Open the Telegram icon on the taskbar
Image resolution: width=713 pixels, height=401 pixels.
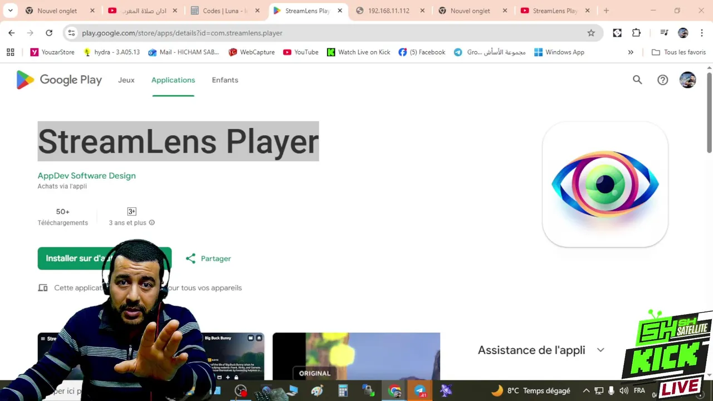[420, 391]
